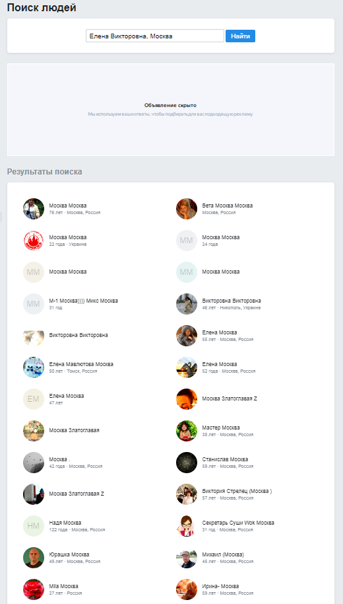Open Москва Златоглавая flower bouquet avatar
The width and height of the screenshot is (343, 604).
34,431
